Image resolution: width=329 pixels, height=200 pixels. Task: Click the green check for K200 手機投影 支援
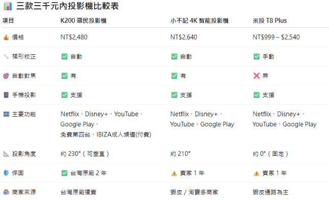pos(64,95)
